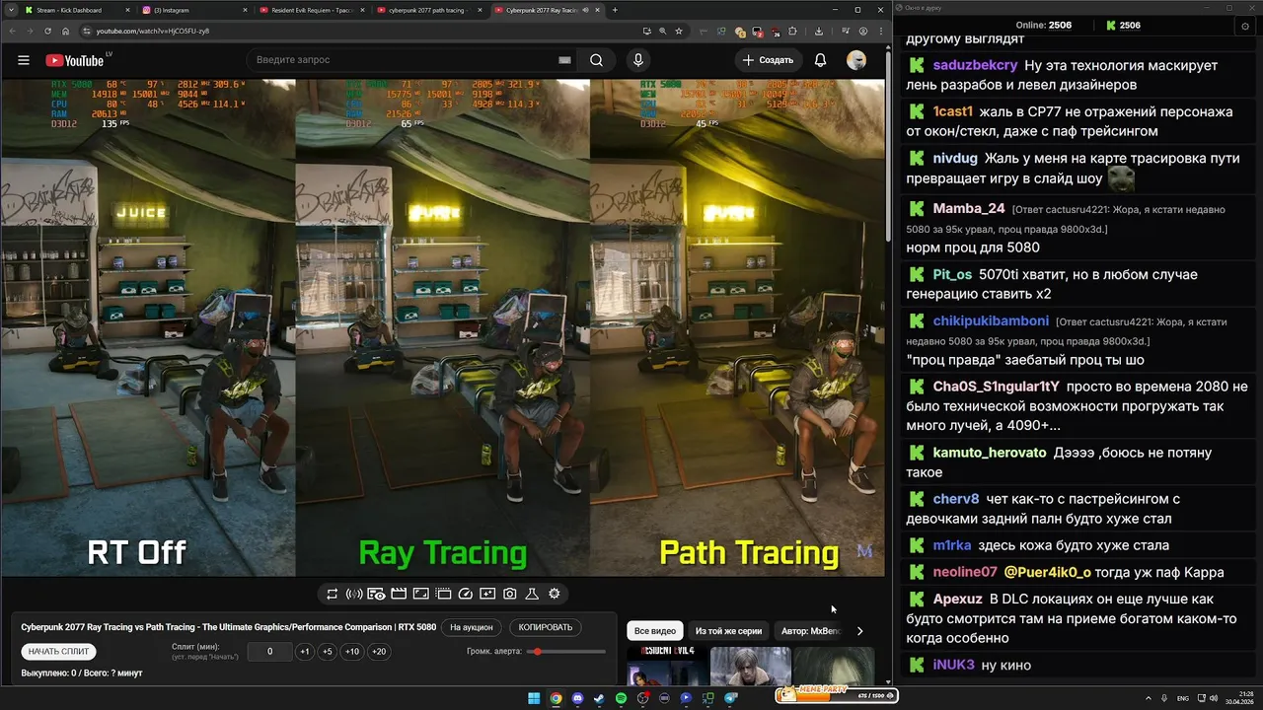Click chat username Apexuz
This screenshot has height=710, width=1263.
[957, 599]
